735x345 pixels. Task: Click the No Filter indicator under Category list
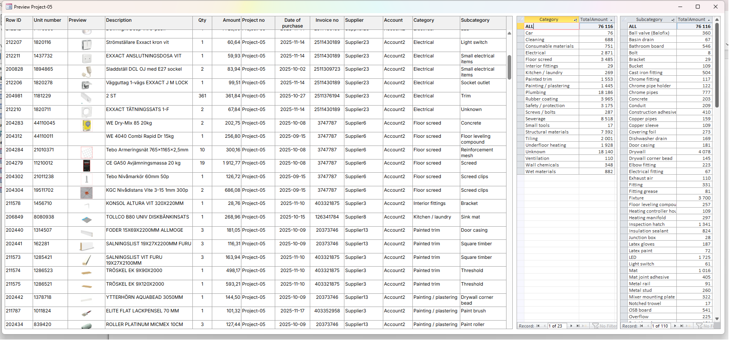tap(604, 326)
